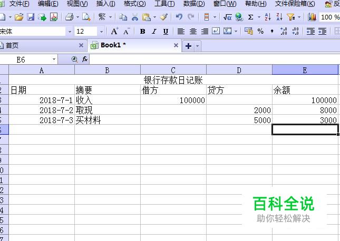Select the cell containing 买材料
Viewport: 340px width, 241px height.
tap(108, 120)
